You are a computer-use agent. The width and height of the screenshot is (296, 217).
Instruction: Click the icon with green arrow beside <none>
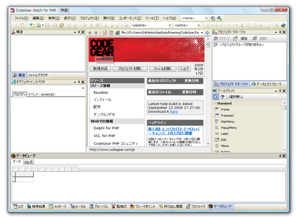[x=219, y=18]
